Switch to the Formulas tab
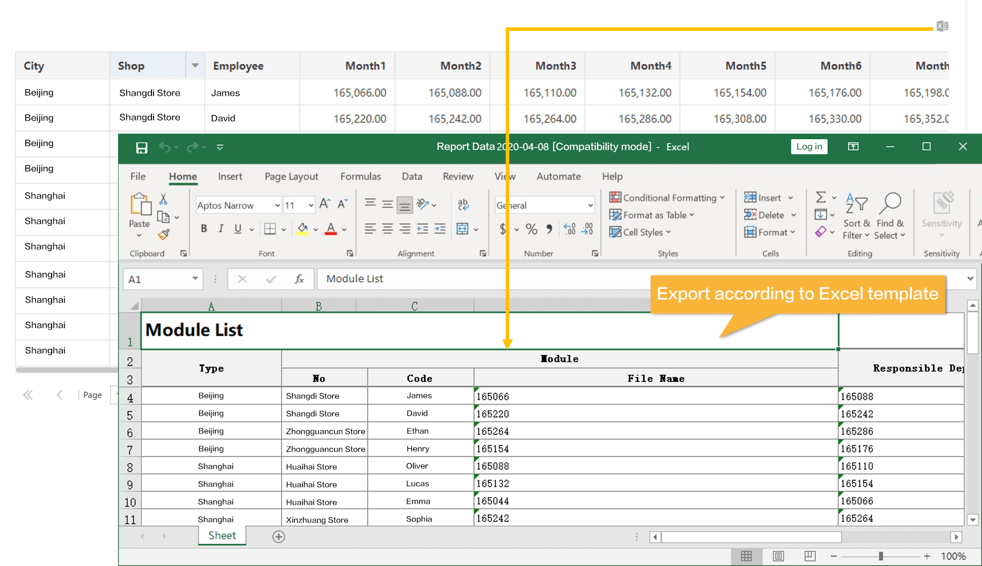The height and width of the screenshot is (566, 982). tap(360, 176)
